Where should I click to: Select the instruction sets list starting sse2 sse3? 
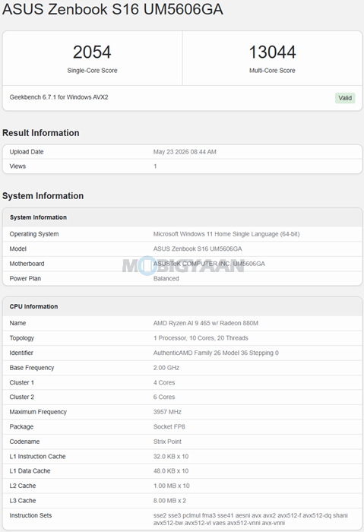(250, 519)
